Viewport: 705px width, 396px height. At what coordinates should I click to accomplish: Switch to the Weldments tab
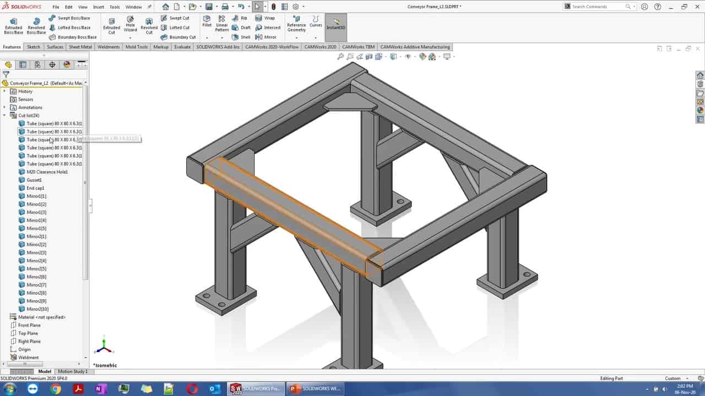pyautogui.click(x=109, y=47)
